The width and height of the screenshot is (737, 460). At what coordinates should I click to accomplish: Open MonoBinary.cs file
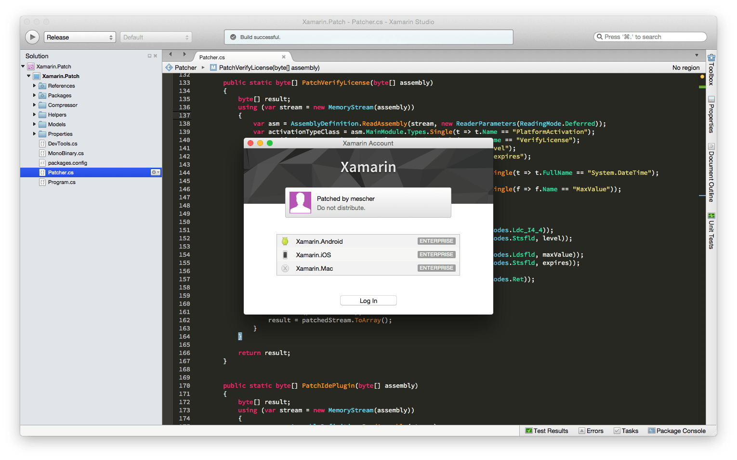coord(66,153)
